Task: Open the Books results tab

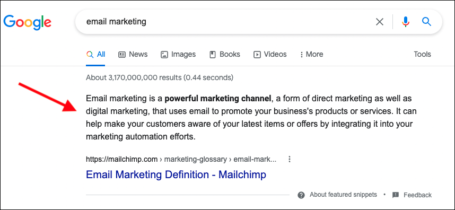Action: (225, 54)
